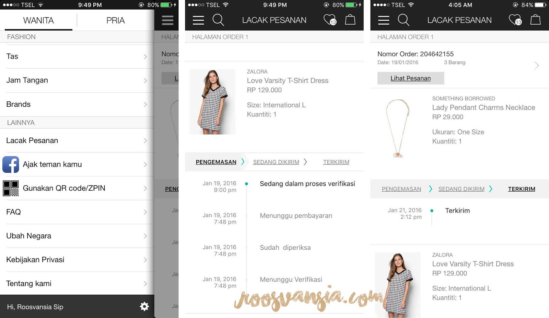Select TERKIRIM step on right screen
This screenshot has width=549, height=318.
[522, 189]
